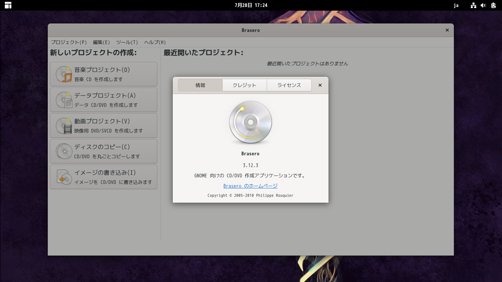Screen dimensions: 502x282
Task: Click the version number 3.12.3
Action: click(x=251, y=165)
